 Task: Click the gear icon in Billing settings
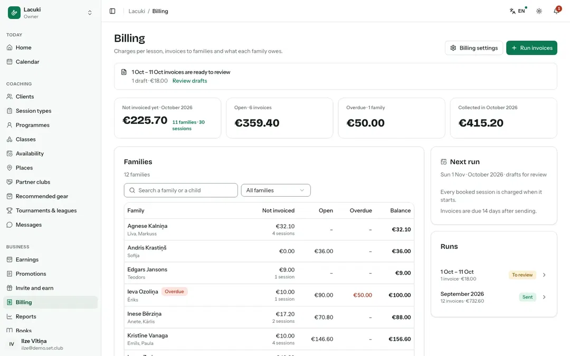453,48
